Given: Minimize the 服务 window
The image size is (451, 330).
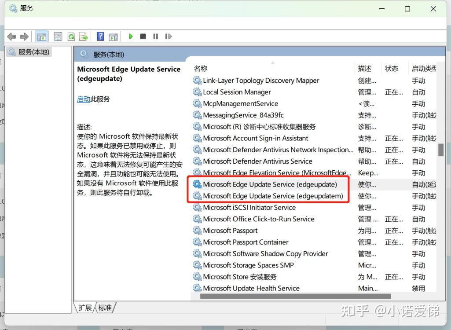Looking at the screenshot, I should pyautogui.click(x=382, y=9).
